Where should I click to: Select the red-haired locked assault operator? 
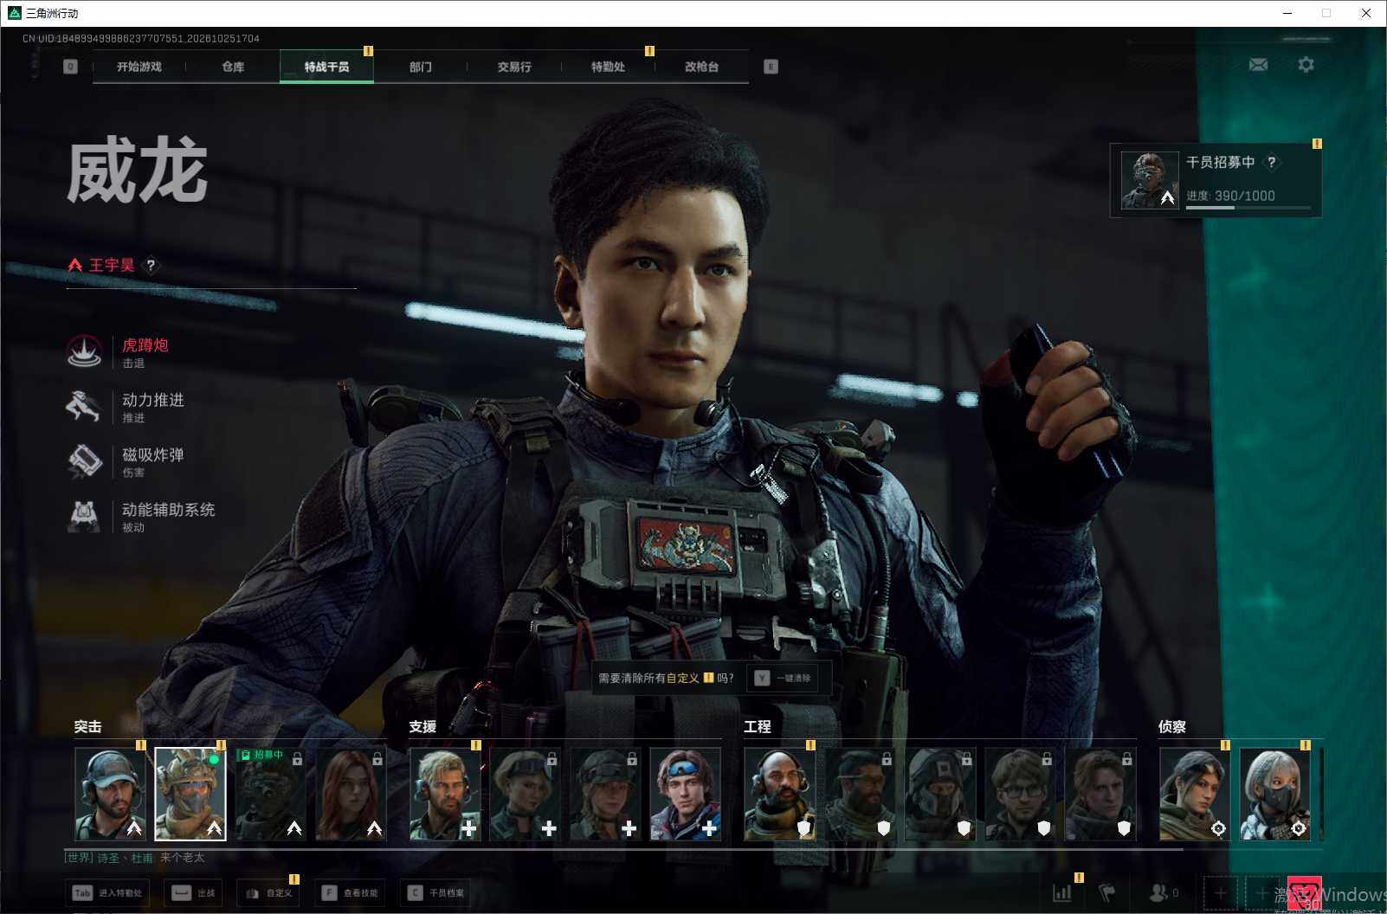coord(351,794)
